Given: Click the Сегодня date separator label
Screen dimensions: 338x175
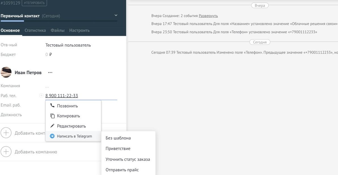Looking at the screenshot, I should (260, 42).
